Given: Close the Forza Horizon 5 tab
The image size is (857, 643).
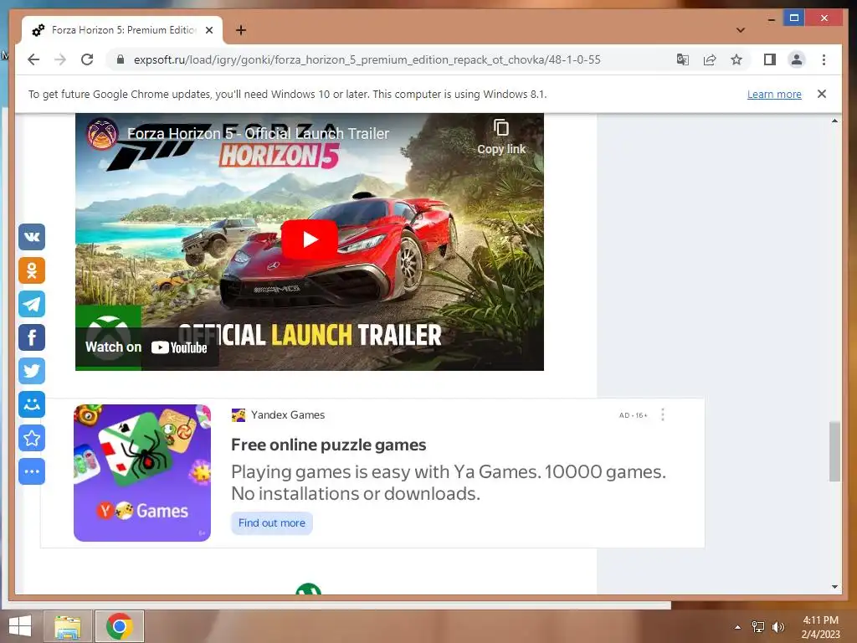Looking at the screenshot, I should tap(209, 30).
